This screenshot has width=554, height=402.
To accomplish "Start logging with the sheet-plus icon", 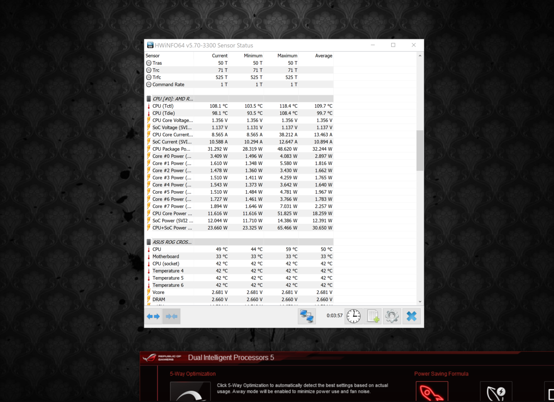I will (373, 316).
